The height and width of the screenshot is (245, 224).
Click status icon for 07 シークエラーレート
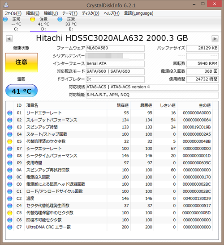pos(10,149)
